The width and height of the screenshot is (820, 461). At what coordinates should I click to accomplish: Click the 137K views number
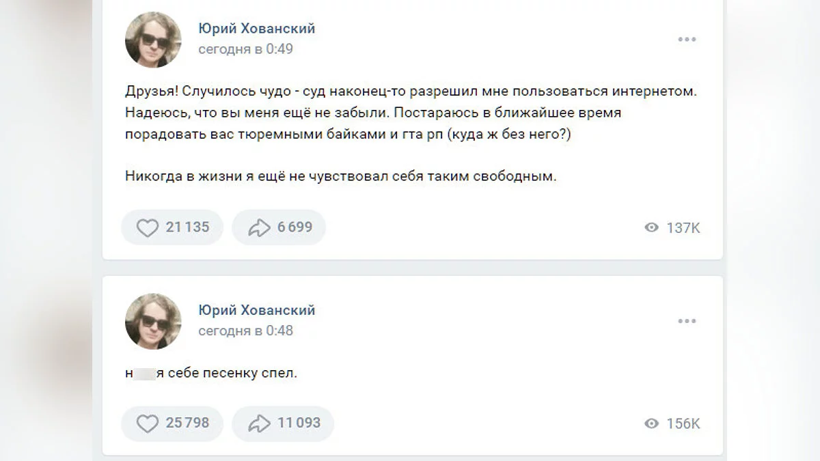[x=683, y=228]
